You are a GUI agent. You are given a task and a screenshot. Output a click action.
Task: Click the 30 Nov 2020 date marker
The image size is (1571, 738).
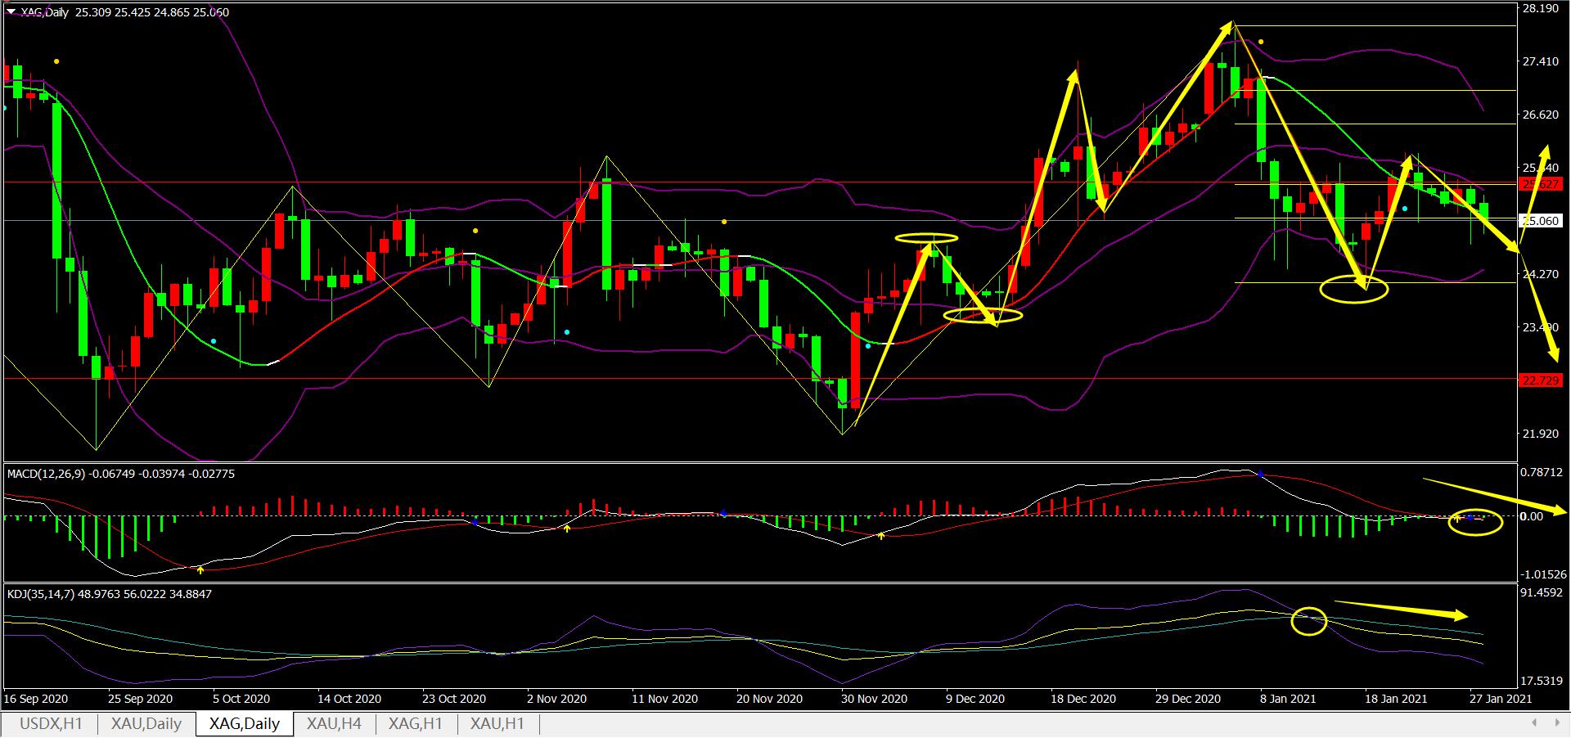coord(874,699)
